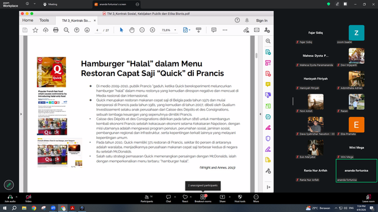Open Acrobat notifications bell
The width and height of the screenshot is (378, 212).
click(x=247, y=21)
